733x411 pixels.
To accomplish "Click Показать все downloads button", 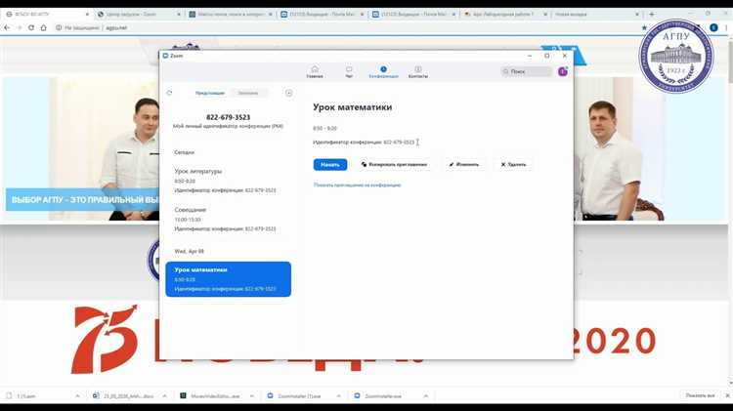I will click(x=700, y=395).
